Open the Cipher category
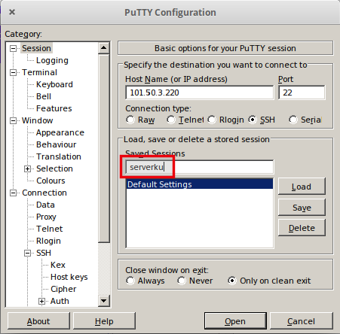The image size is (340, 334). [63, 289]
